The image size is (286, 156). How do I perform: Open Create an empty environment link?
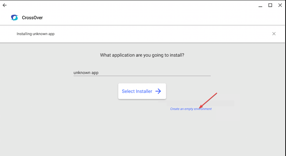[x=191, y=109]
